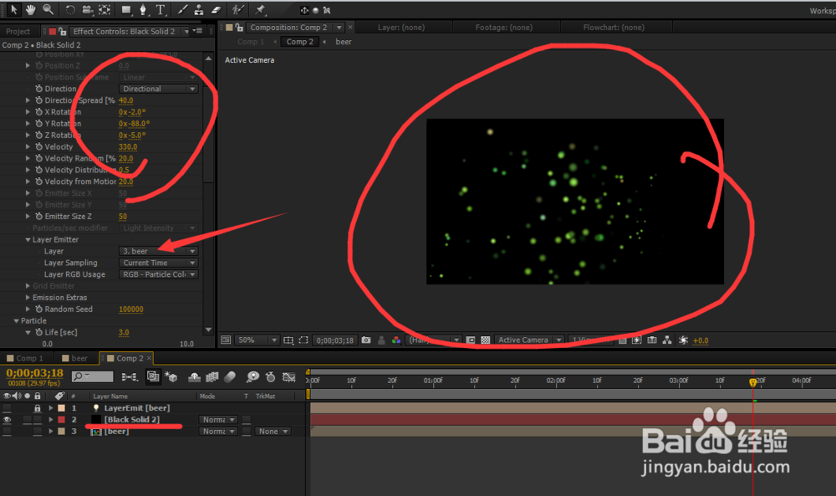
Task: Select the Selection arrow tool
Action: tap(14, 9)
